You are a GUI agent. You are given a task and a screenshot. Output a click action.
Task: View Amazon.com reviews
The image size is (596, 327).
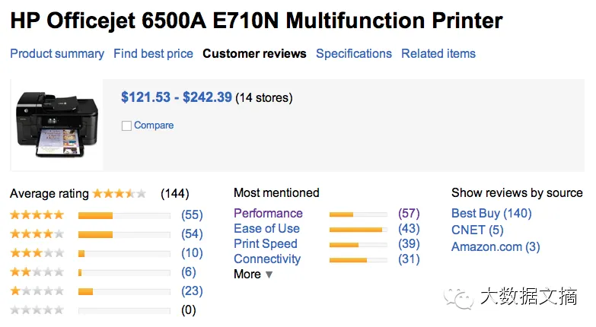click(496, 247)
